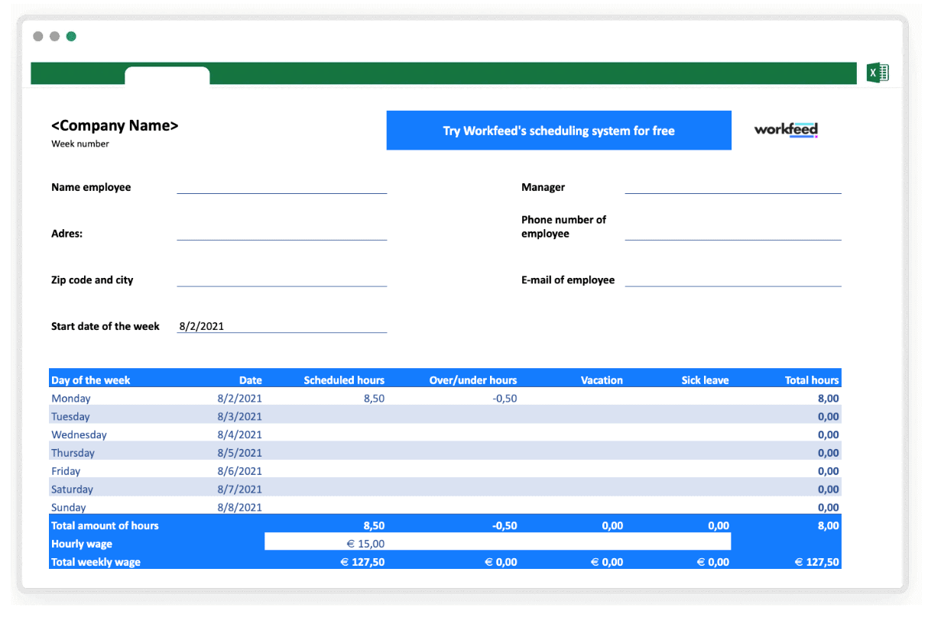Click the Start date value 8/2/2021
928x617 pixels.
tap(201, 326)
